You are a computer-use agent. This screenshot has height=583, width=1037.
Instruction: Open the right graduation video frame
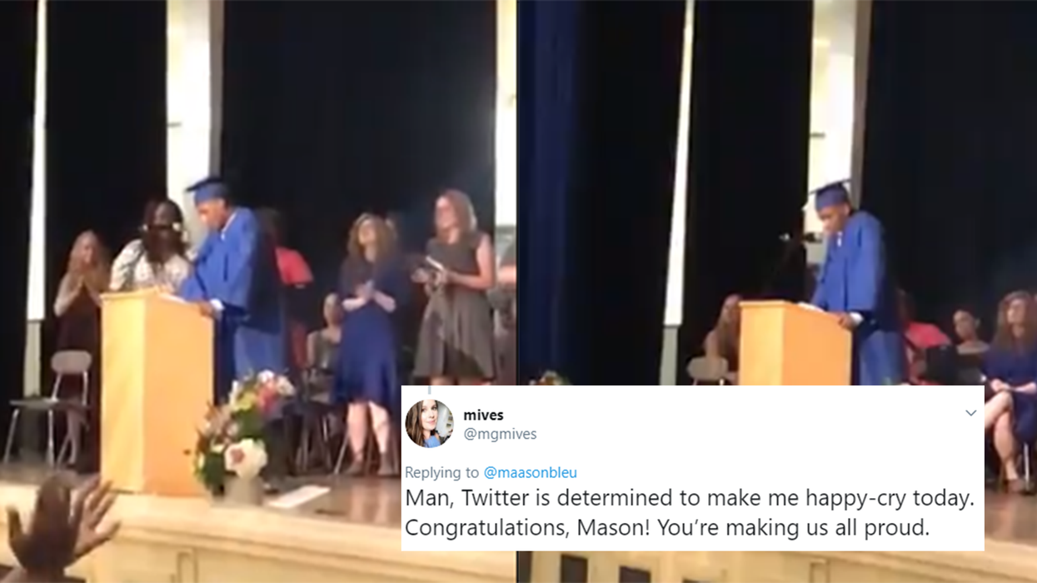(776, 192)
